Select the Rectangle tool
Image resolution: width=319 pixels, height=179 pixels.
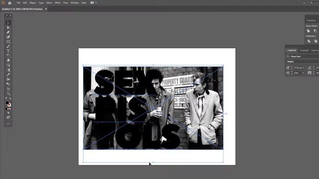[x=8, y=42]
